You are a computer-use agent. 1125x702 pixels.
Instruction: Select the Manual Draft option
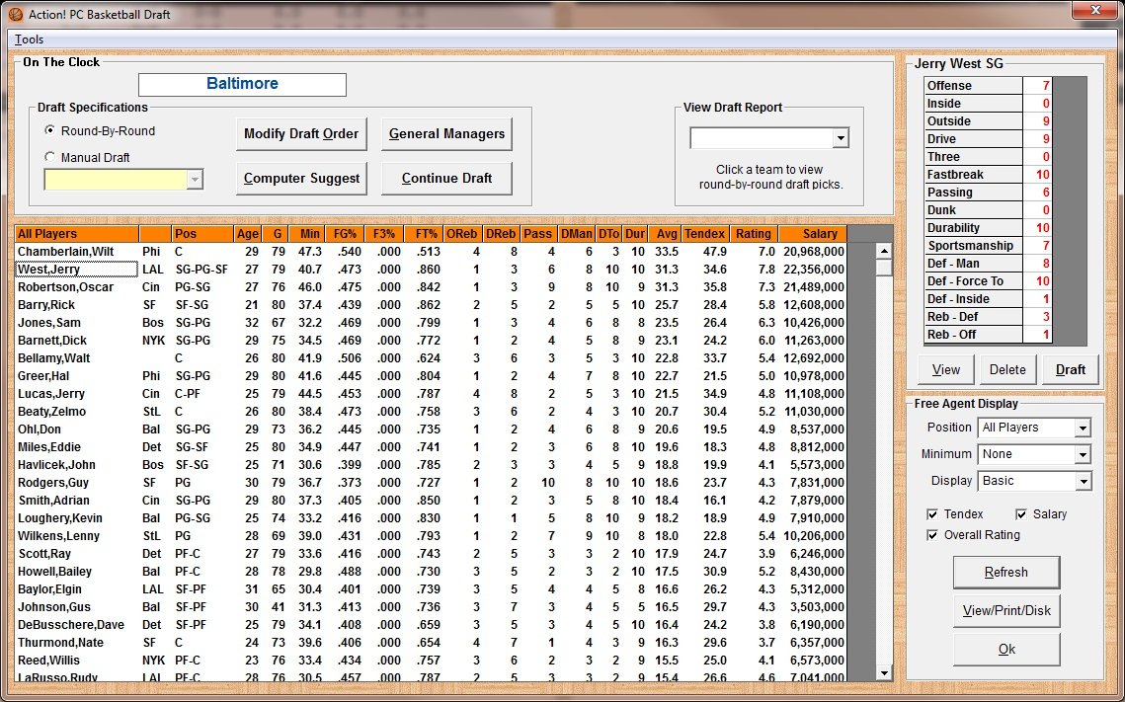(x=50, y=157)
